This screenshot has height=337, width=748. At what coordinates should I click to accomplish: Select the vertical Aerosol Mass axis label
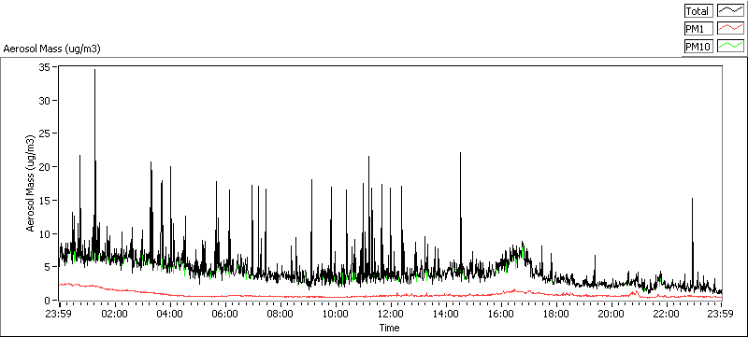[31, 183]
